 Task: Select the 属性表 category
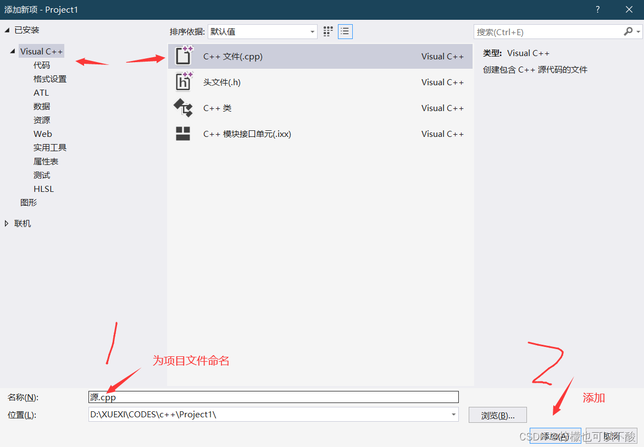46,162
